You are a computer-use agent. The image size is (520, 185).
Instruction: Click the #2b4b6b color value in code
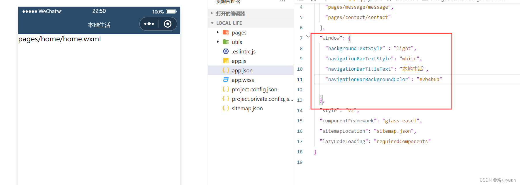pyautogui.click(x=429, y=79)
